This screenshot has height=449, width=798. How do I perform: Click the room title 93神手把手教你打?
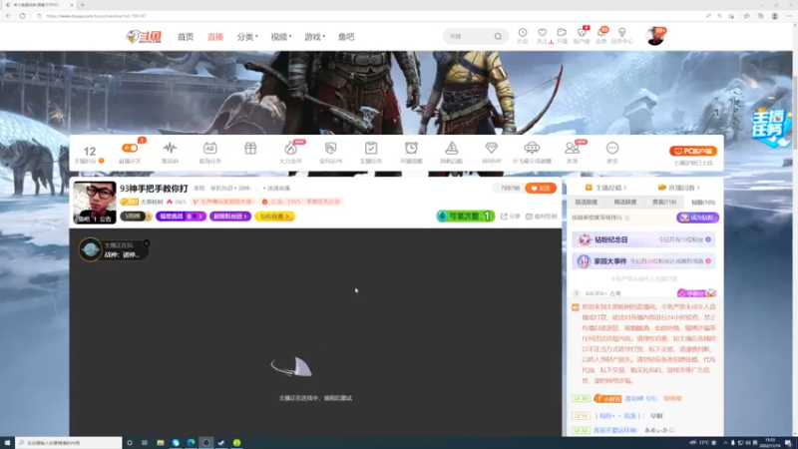[x=154, y=189]
